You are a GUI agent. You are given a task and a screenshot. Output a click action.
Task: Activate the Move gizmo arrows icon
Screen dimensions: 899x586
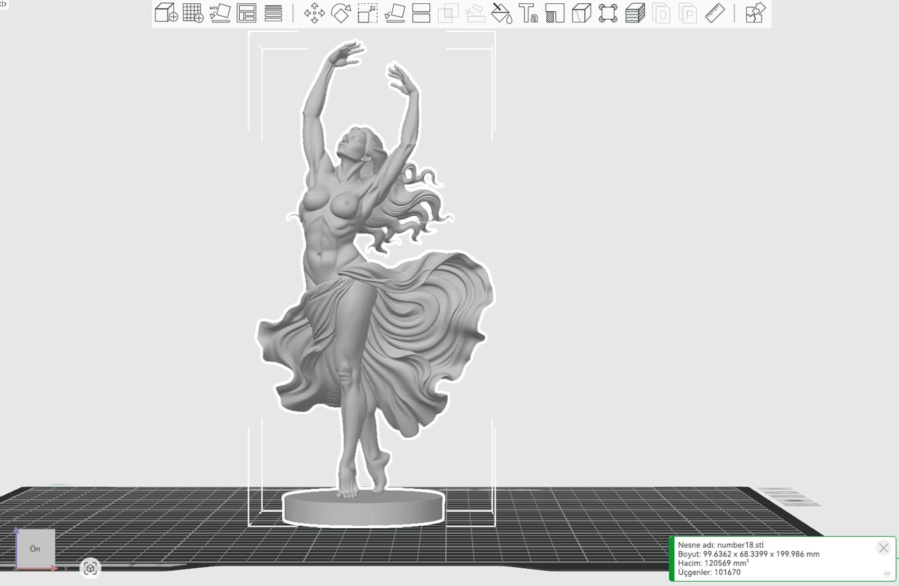314,13
